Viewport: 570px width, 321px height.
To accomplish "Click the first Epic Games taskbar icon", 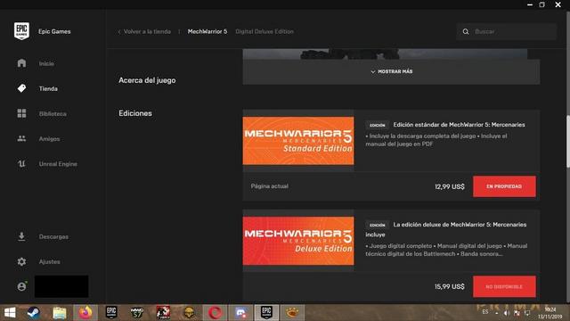I will coord(111,313).
